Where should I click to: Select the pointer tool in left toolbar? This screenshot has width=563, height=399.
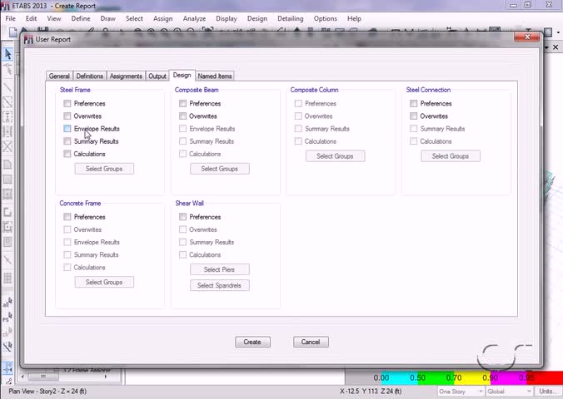click(x=7, y=54)
